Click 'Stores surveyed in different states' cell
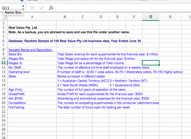 pyautogui.click(x=81, y=76)
